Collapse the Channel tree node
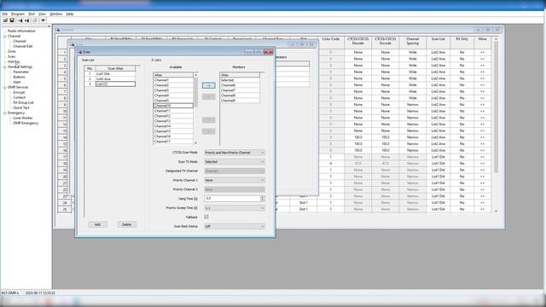The width and height of the screenshot is (546, 307). click(x=4, y=36)
